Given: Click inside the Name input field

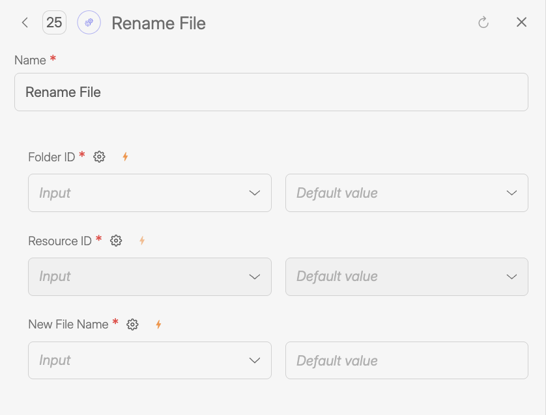Looking at the screenshot, I should [271, 92].
